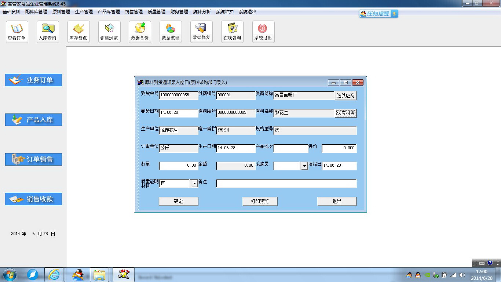
Task: Click the 数量 quantity field
Action: click(x=179, y=166)
